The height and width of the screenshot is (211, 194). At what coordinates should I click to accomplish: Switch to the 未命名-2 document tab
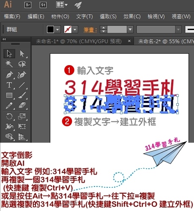click(x=164, y=41)
